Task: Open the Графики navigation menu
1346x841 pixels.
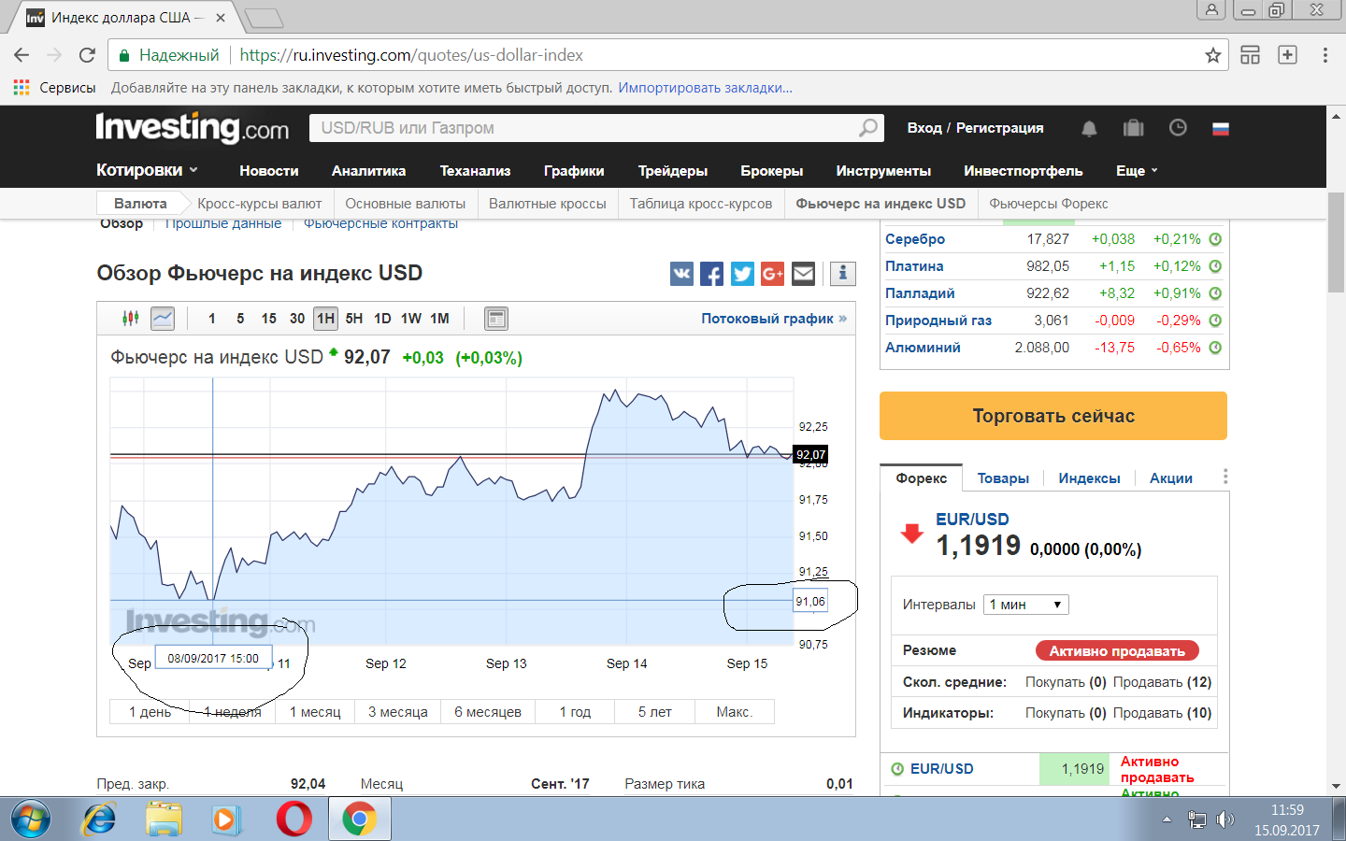Action: click(574, 170)
